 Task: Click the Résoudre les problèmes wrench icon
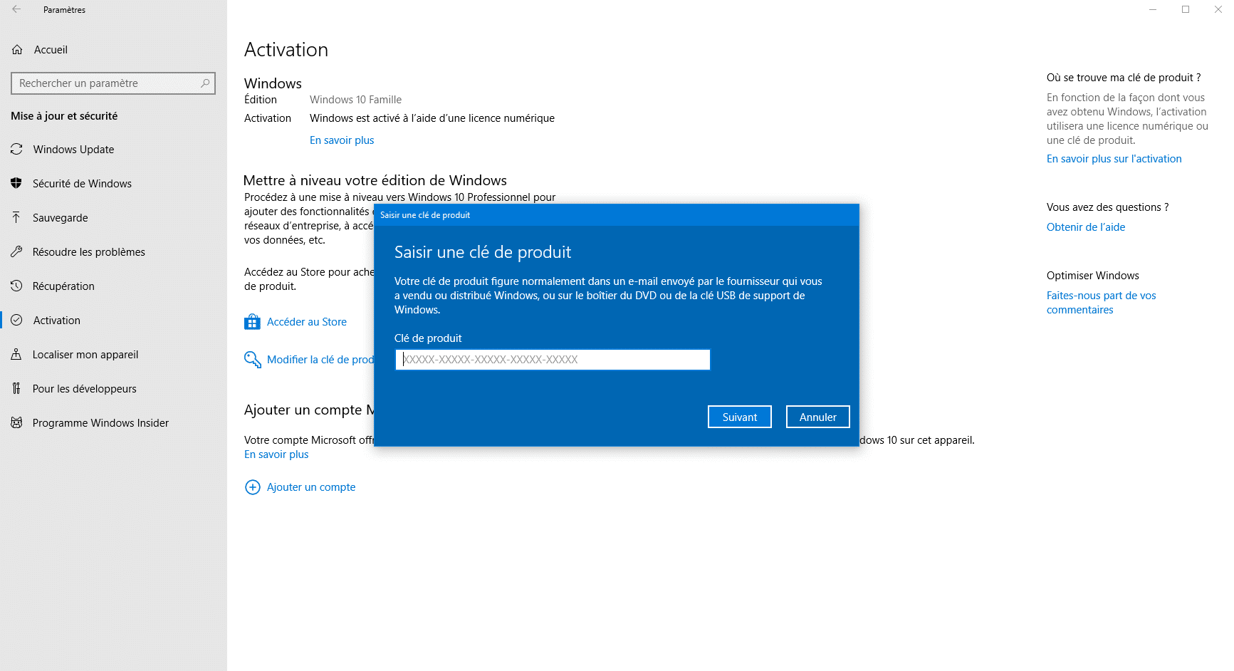click(16, 252)
